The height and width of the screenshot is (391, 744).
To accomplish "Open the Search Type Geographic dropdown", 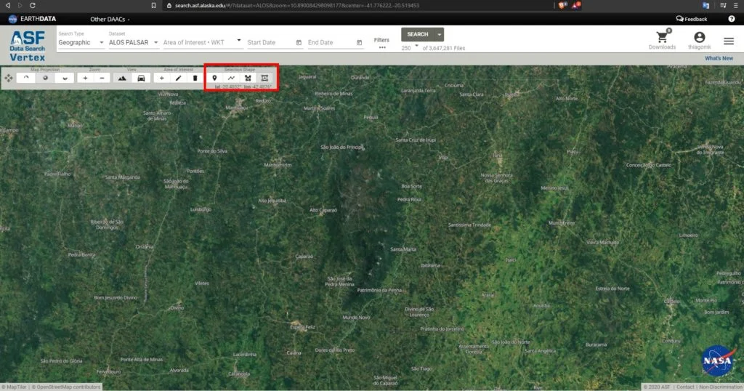I will coord(81,42).
